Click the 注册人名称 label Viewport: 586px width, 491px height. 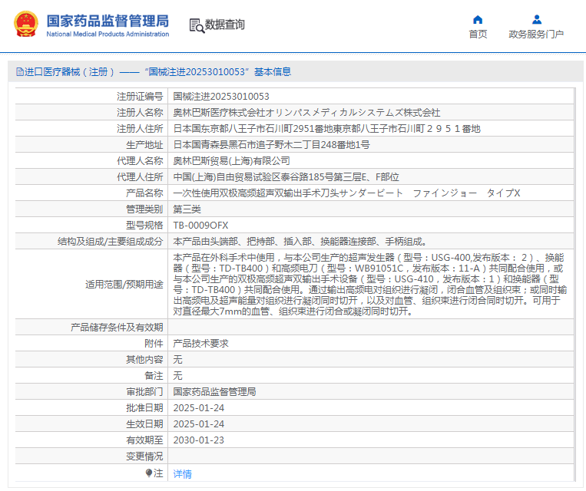pos(140,112)
